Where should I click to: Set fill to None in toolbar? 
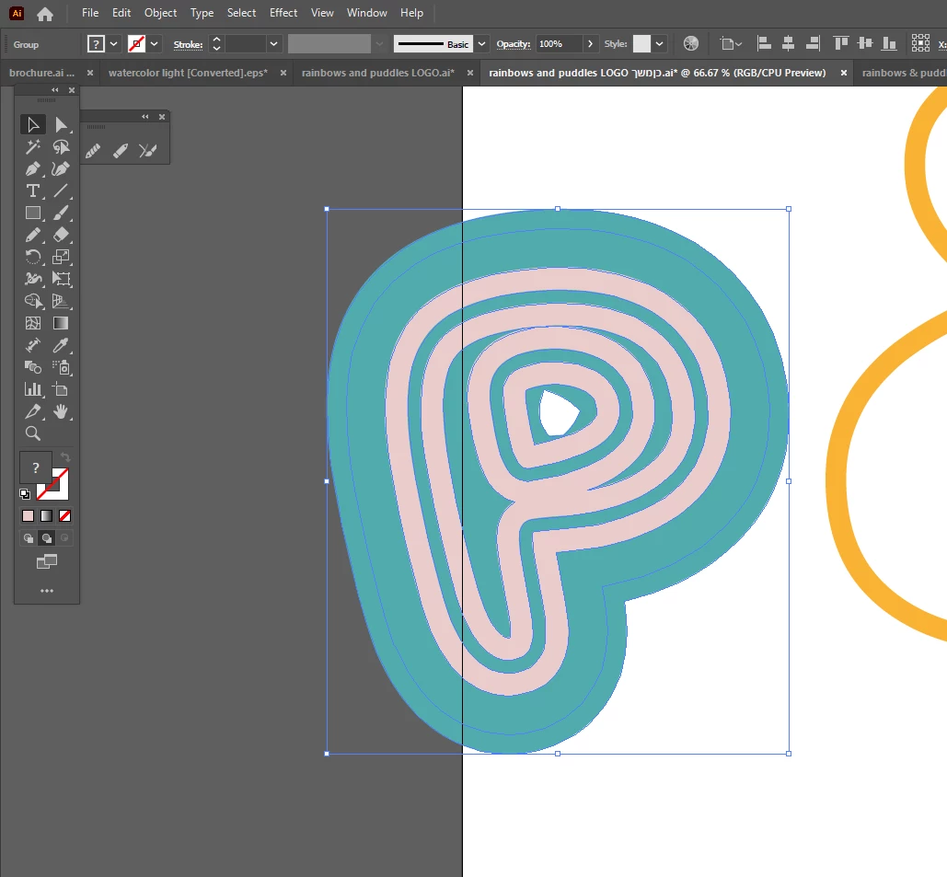[x=64, y=516]
